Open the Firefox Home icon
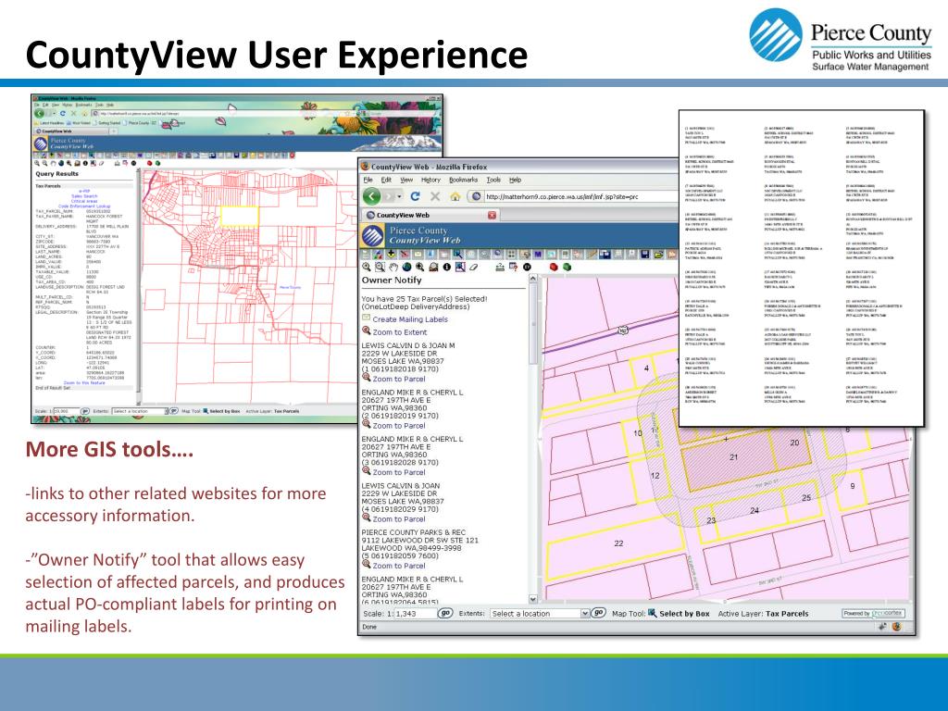The width and height of the screenshot is (948, 711). 455,196
